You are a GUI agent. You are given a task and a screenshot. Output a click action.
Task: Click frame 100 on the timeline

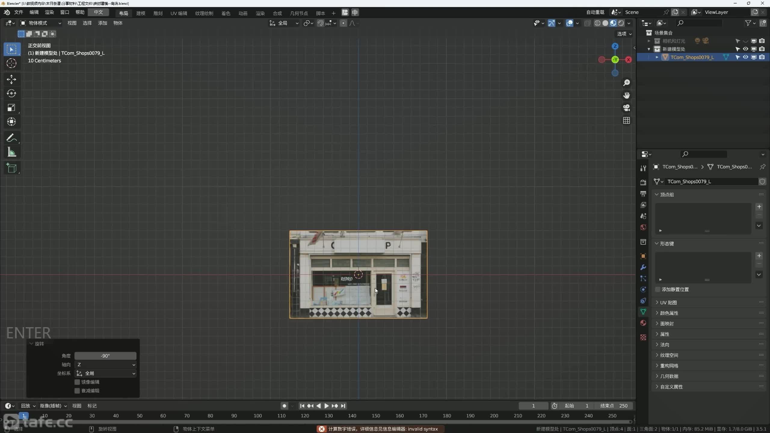click(x=258, y=416)
